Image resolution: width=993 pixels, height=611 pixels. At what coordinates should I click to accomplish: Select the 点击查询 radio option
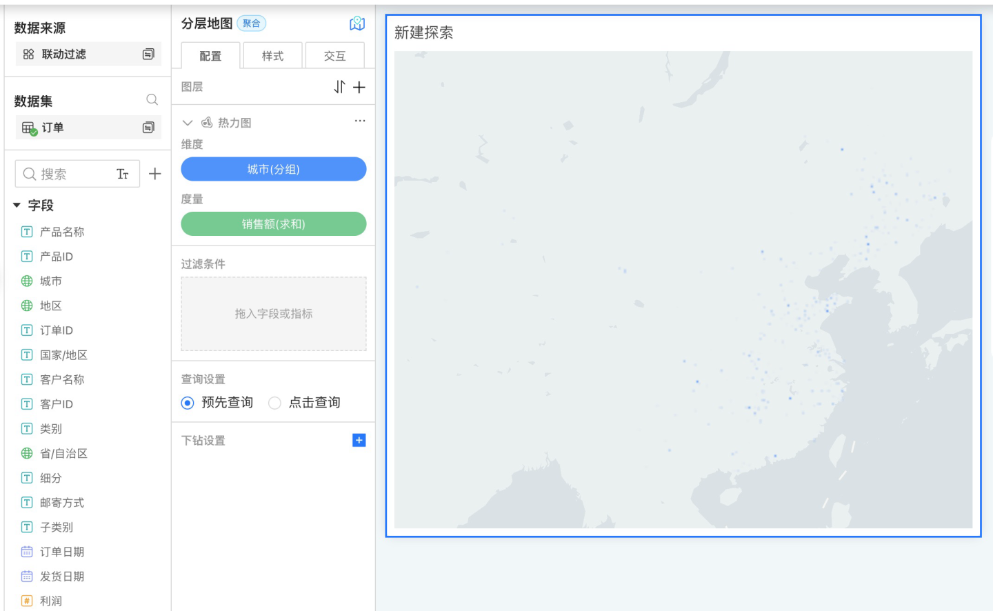click(274, 403)
